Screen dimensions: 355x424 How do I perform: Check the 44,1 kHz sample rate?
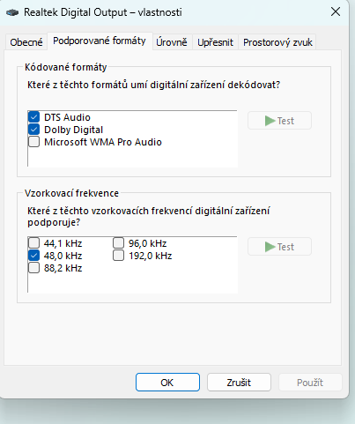tap(34, 243)
